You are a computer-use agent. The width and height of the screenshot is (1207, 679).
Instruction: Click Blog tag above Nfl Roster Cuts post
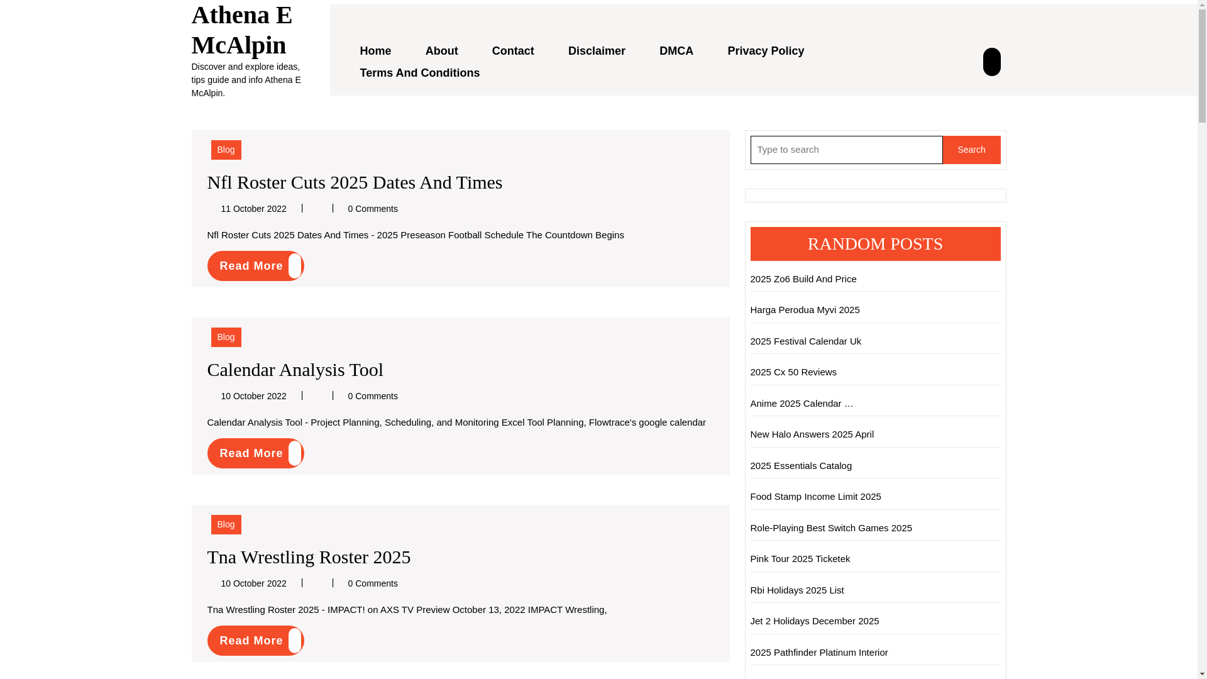coord(226,150)
